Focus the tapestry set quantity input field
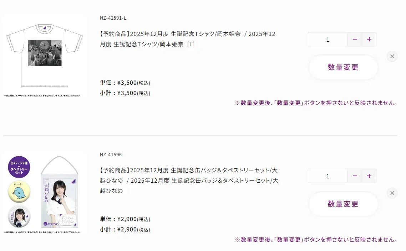 click(328, 176)
